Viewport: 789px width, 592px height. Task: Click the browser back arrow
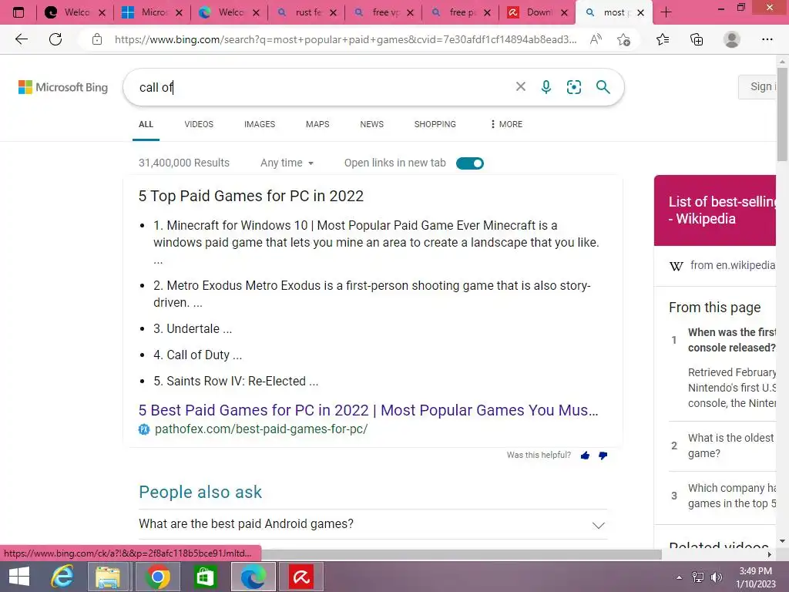[21, 39]
